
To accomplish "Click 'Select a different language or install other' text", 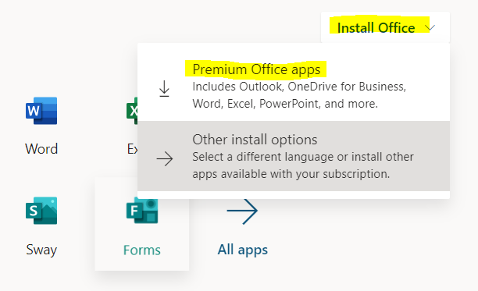I will point(303,157).
